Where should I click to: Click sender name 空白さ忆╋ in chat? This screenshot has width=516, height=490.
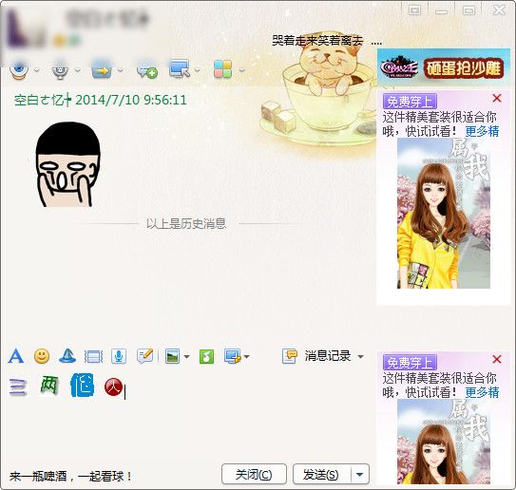(43, 100)
